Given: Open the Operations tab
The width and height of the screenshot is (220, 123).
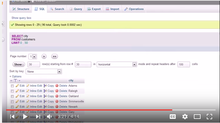Looking at the screenshot, I should [x=134, y=9].
